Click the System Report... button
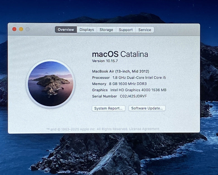 coord(108,108)
